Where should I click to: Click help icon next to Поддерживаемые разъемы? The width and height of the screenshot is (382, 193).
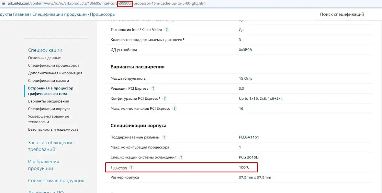164,137
